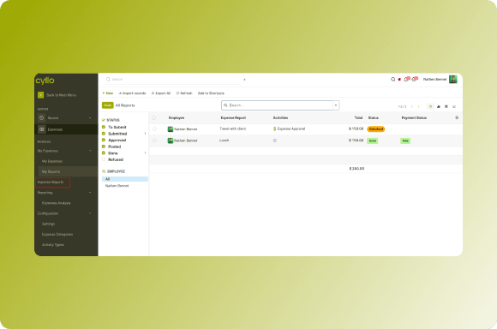Open the activities clock icon with badge
This screenshot has width=497, height=329.
click(x=414, y=79)
